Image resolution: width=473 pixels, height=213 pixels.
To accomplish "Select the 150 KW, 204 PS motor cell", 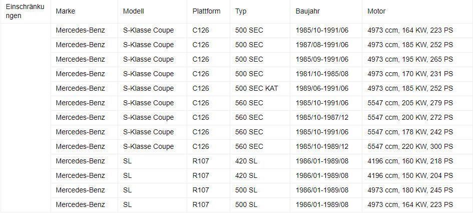I will 410,175.
